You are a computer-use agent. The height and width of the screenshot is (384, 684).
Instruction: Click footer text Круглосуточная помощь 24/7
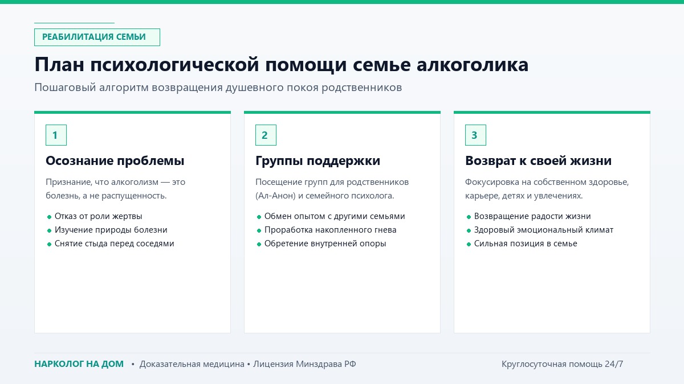pos(563,364)
